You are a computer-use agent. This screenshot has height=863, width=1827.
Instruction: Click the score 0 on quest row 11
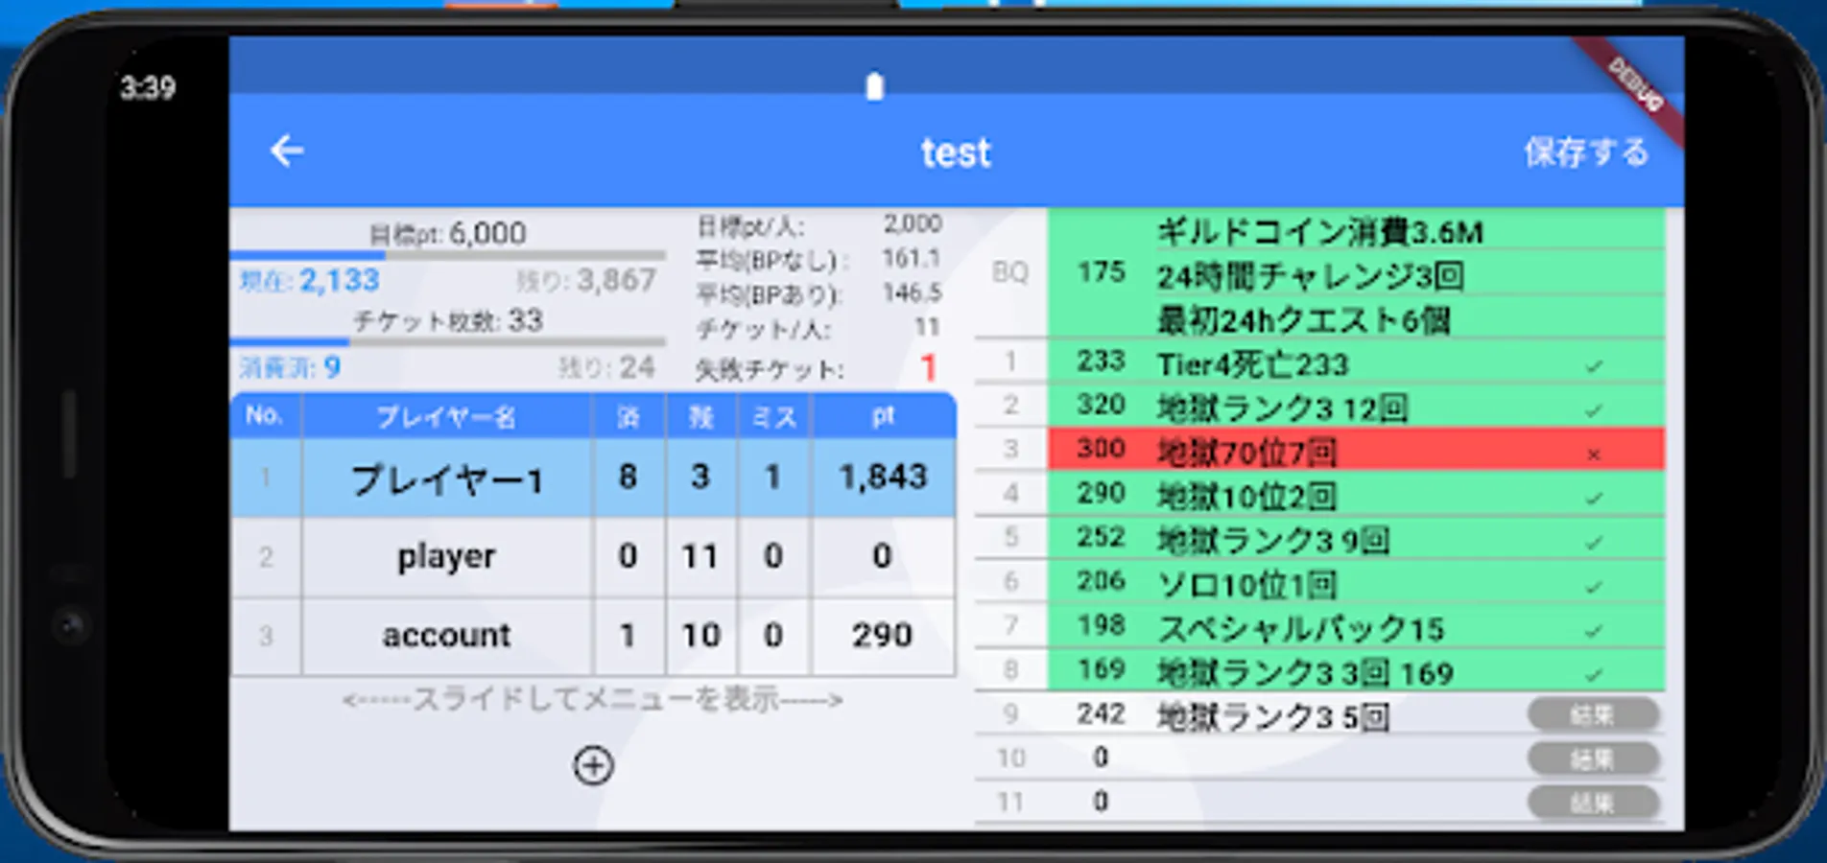pyautogui.click(x=1101, y=802)
